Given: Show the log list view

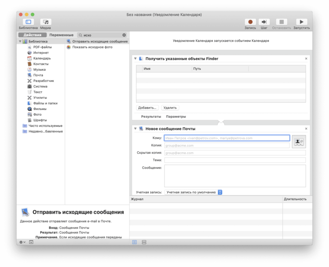Looking at the screenshot, I should point(135,242).
